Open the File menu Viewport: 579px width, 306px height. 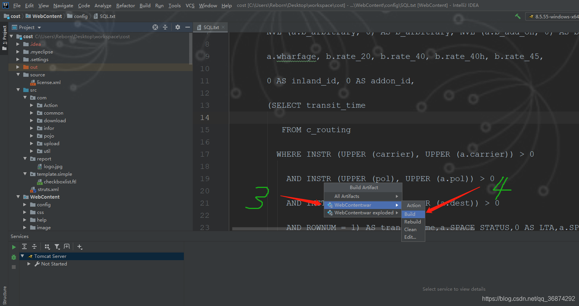click(17, 5)
